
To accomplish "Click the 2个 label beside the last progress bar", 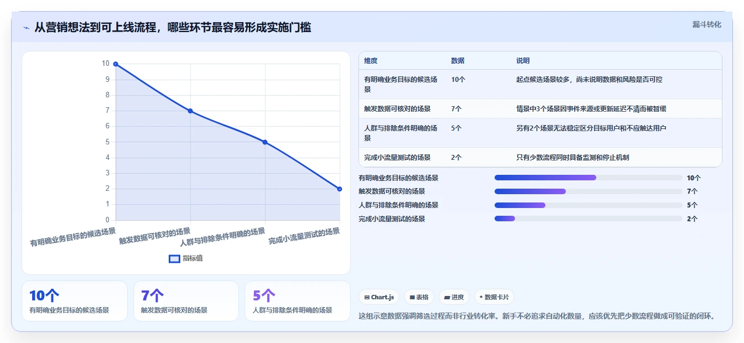I will [x=692, y=219].
